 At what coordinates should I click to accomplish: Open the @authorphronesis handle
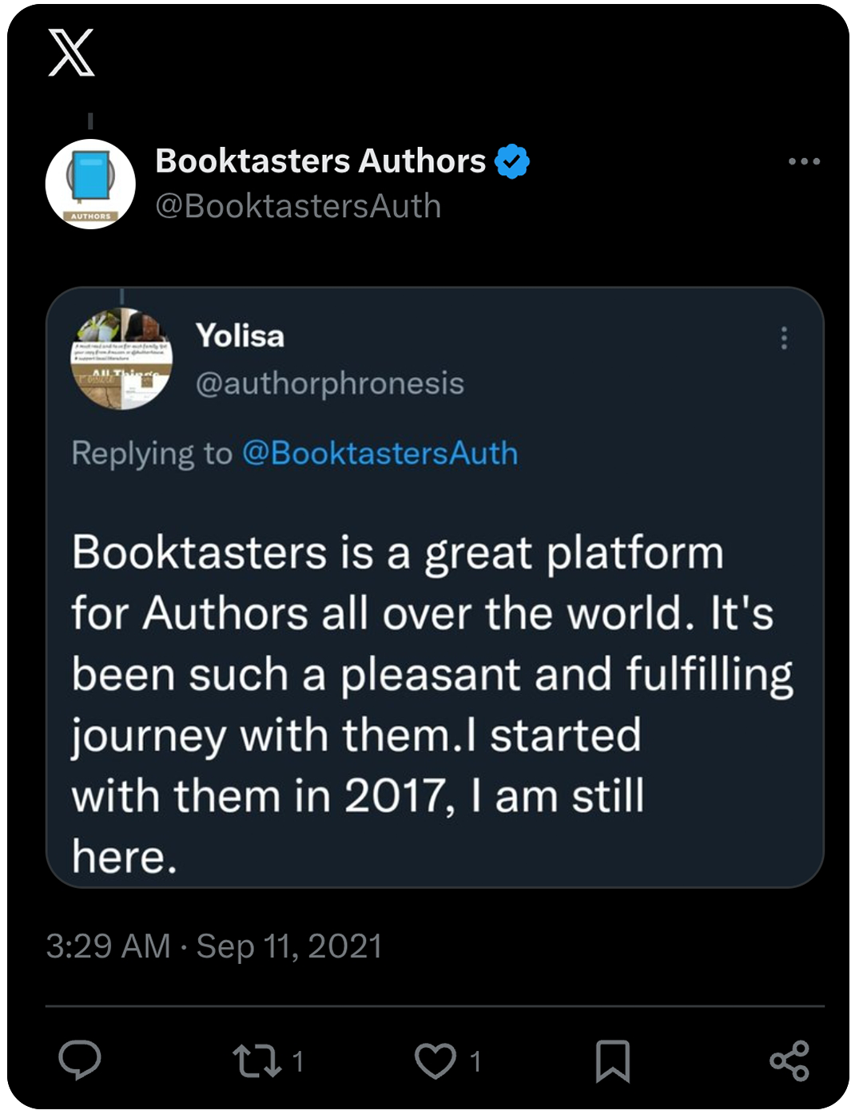pos(329,383)
